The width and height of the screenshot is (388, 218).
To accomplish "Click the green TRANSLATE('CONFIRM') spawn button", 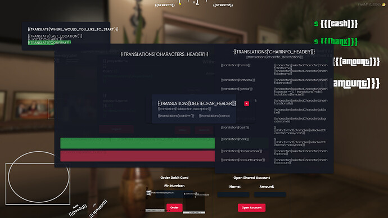I will (x=49, y=43).
